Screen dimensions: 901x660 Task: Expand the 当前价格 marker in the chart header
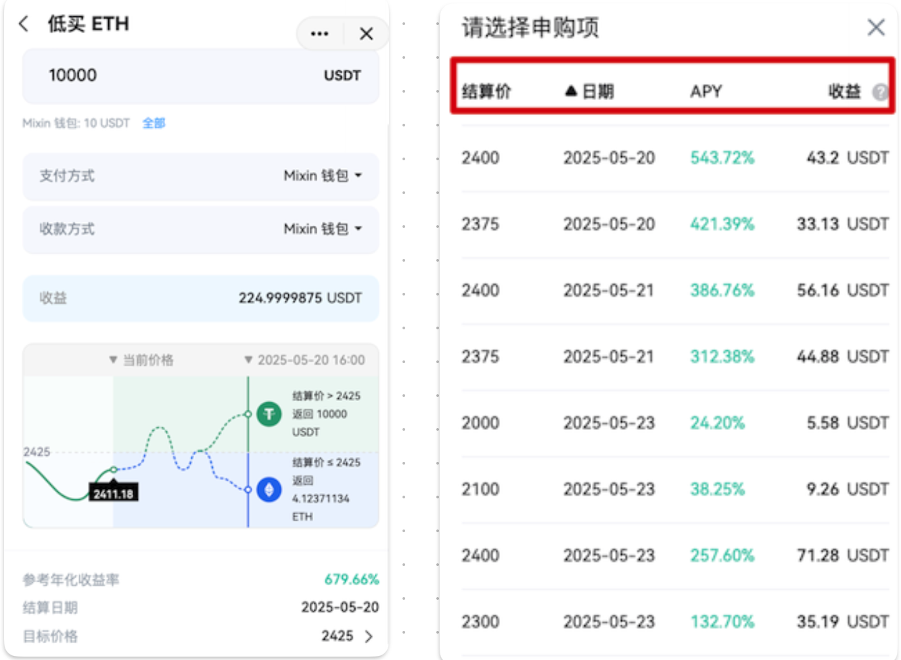tap(141, 360)
